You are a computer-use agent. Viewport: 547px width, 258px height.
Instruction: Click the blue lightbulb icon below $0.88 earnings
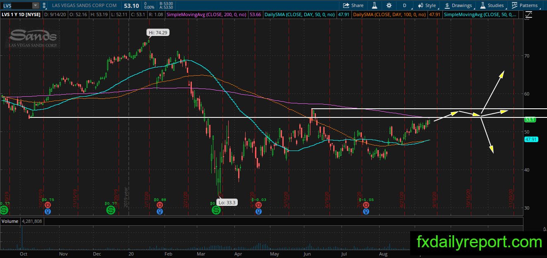coord(160,211)
